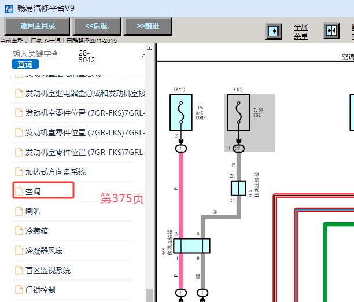Click the document icon beside 冷凝器风扇

click(19, 251)
